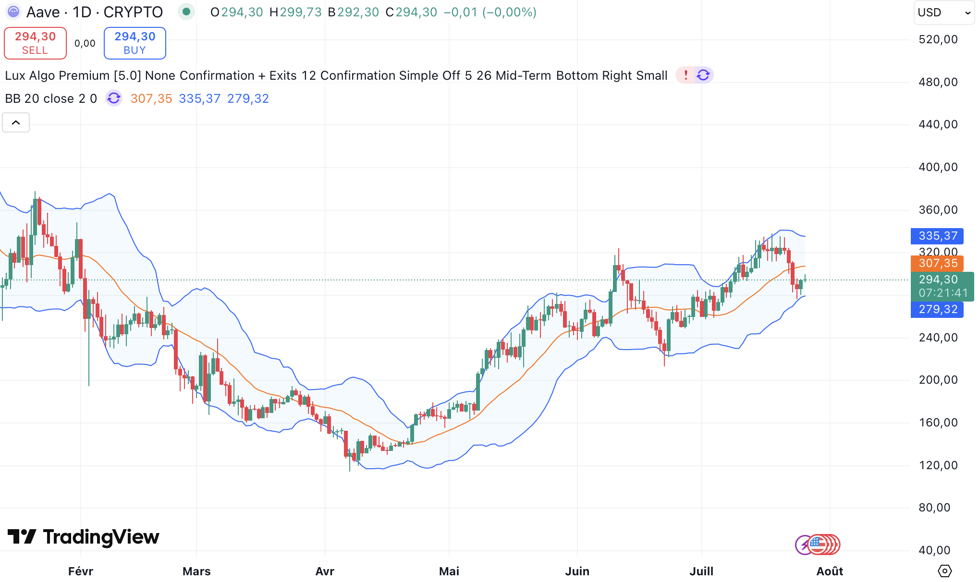The width and height of the screenshot is (979, 582).
Task: Open chart settings hexagon icon
Action: tap(944, 571)
